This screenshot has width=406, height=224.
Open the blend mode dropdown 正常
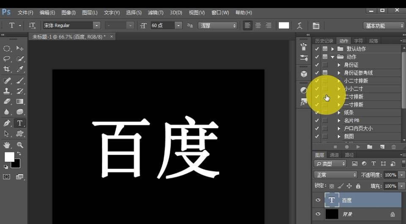click(335, 175)
